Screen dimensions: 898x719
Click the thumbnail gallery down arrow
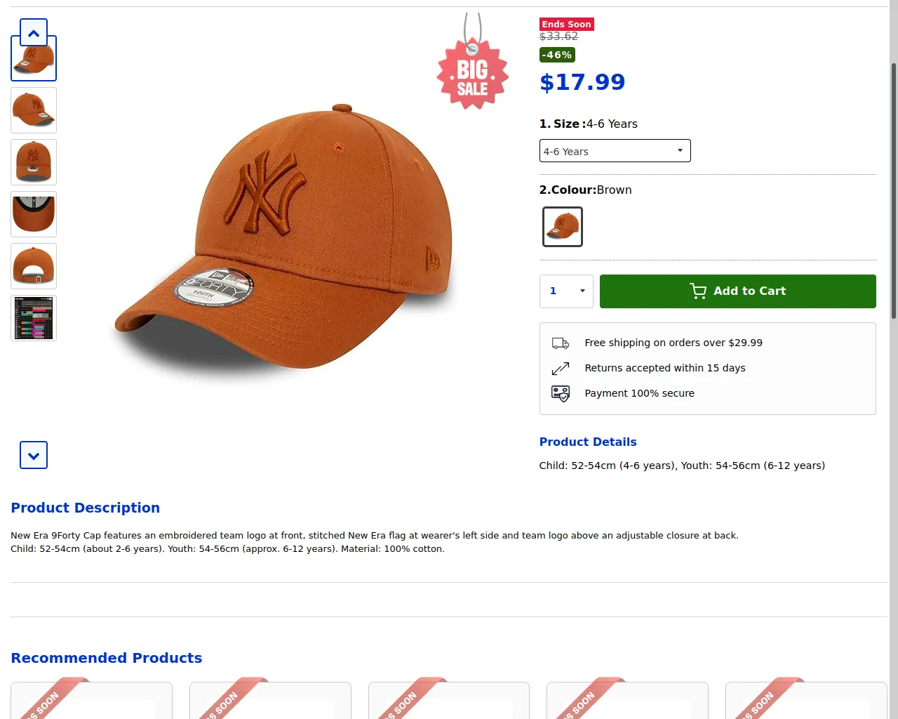tap(34, 455)
